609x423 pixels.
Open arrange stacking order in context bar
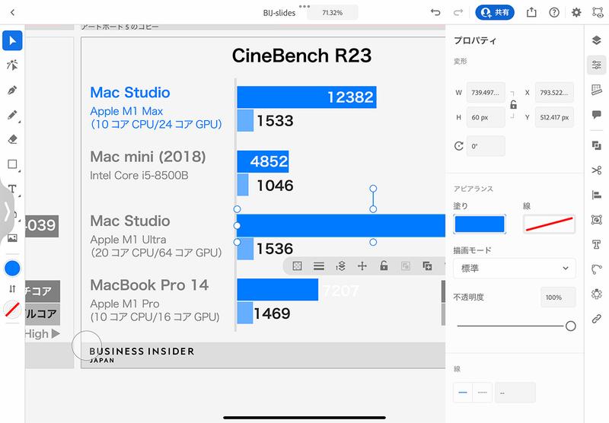[x=340, y=266]
